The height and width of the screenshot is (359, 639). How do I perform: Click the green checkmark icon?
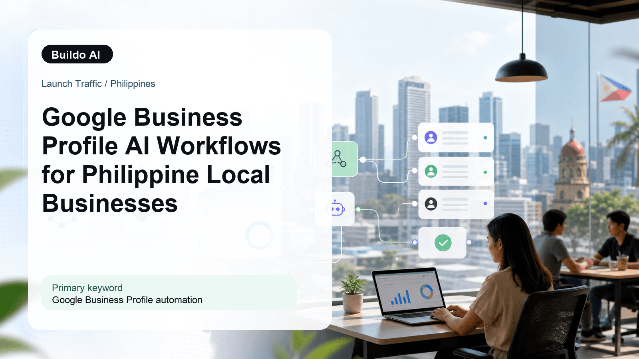pos(443,243)
